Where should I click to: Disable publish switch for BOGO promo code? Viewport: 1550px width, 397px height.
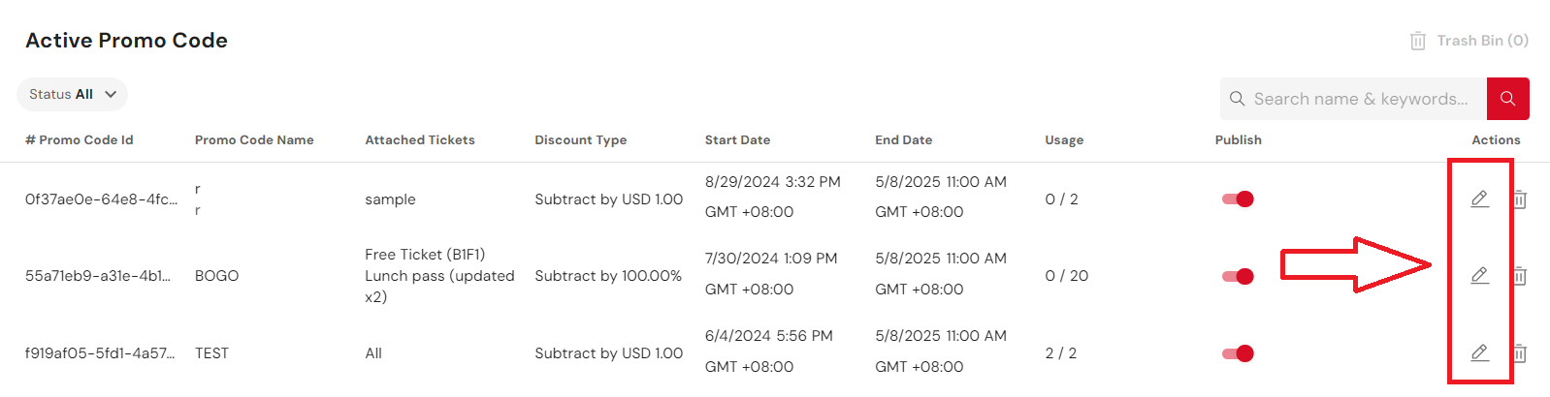(1238, 276)
